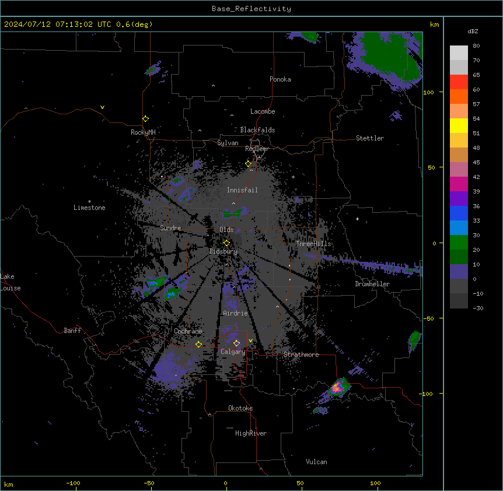Image resolution: width=503 pixels, height=491 pixels.
Task: Click the Sundre town label
Action: pos(170,228)
